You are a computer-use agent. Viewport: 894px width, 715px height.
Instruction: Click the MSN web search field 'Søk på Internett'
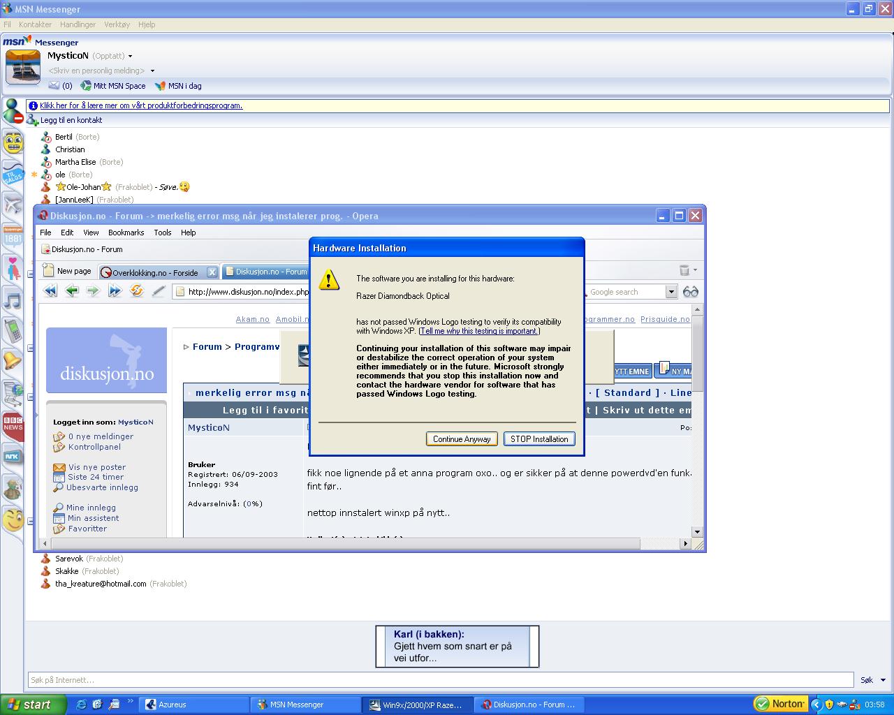tap(441, 679)
